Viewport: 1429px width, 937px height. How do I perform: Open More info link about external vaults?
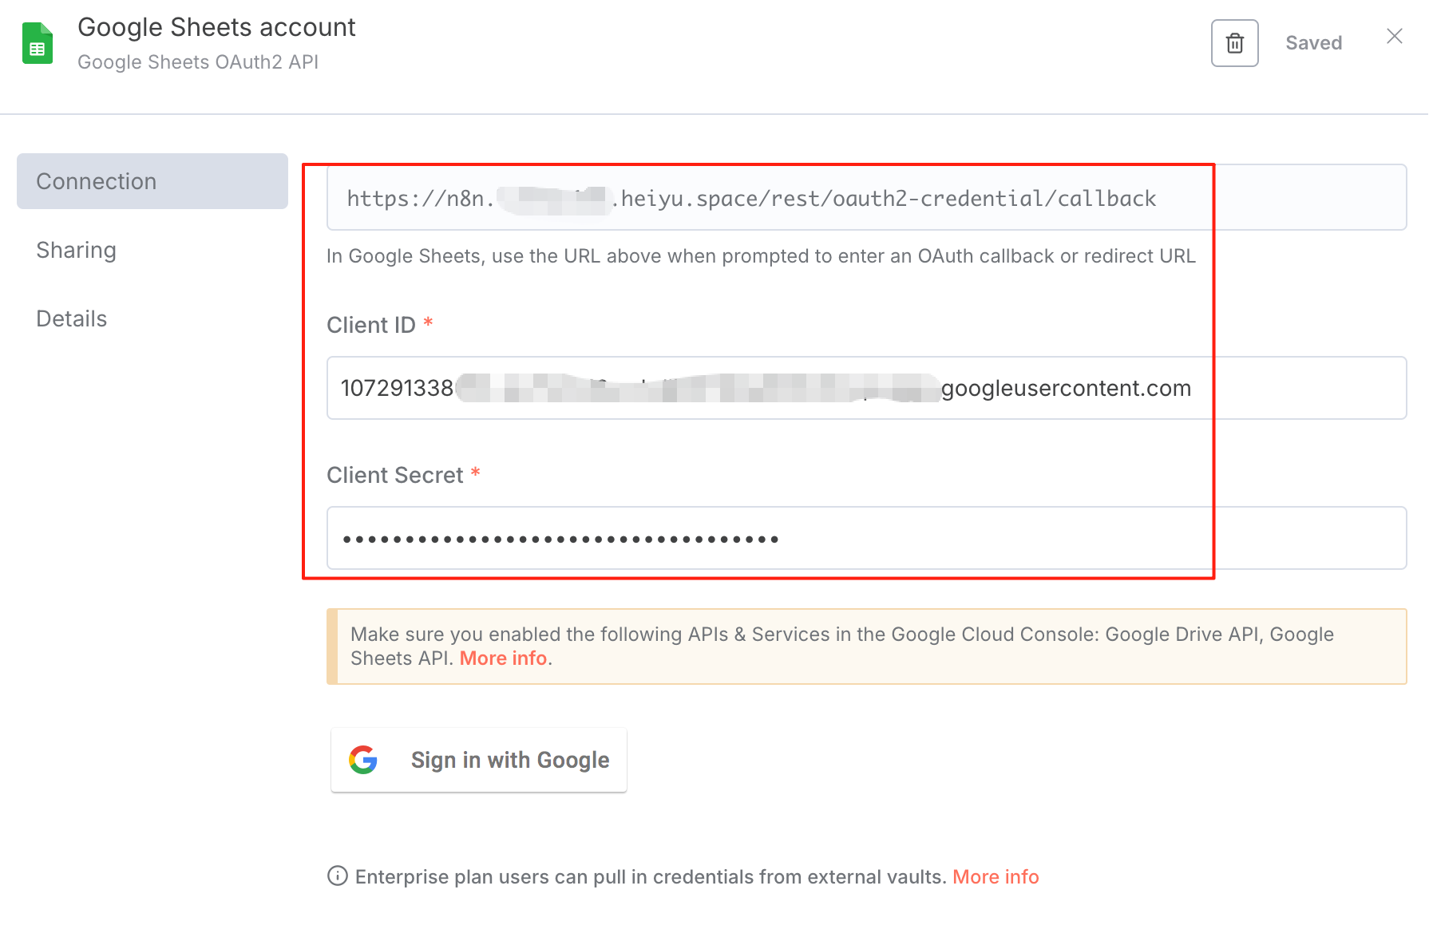pos(996,877)
